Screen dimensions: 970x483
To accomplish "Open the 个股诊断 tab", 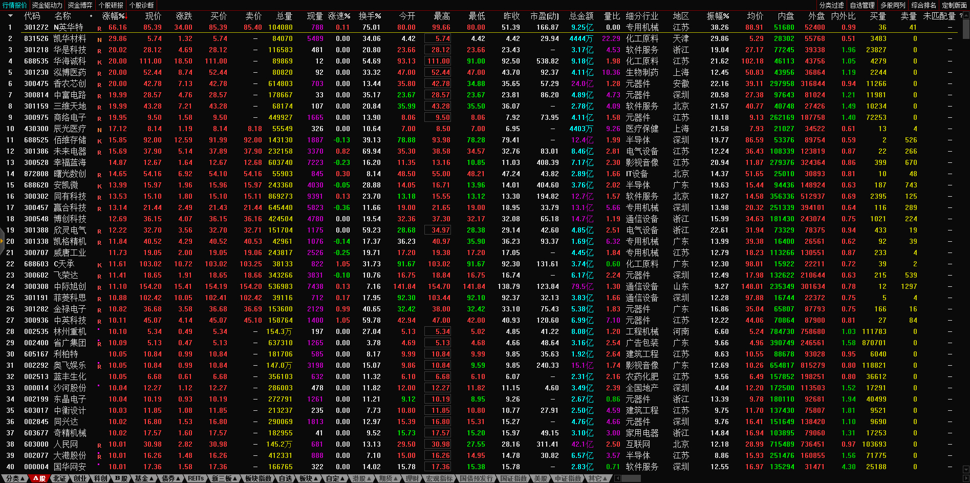I will click(142, 5).
